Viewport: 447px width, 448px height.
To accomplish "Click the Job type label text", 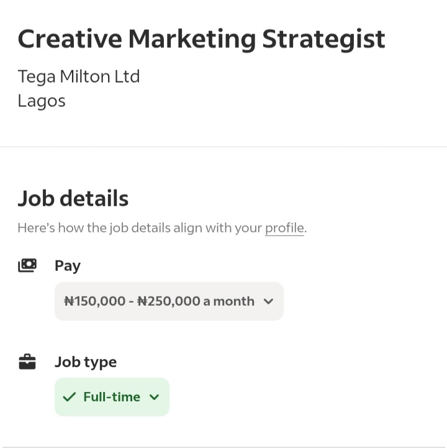I will (86, 362).
